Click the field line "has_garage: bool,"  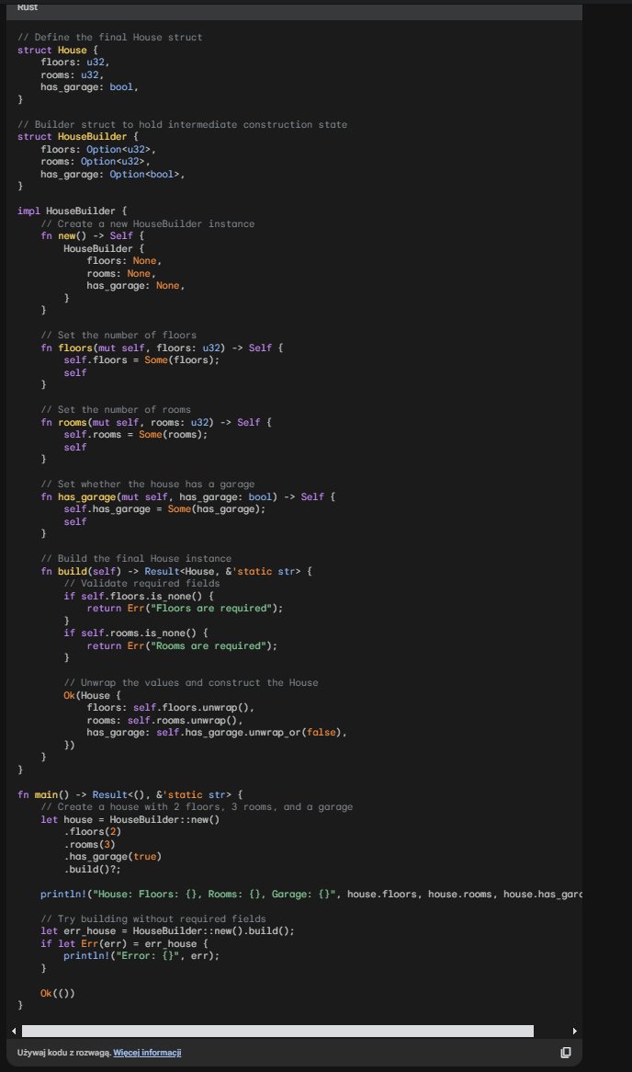click(x=89, y=86)
